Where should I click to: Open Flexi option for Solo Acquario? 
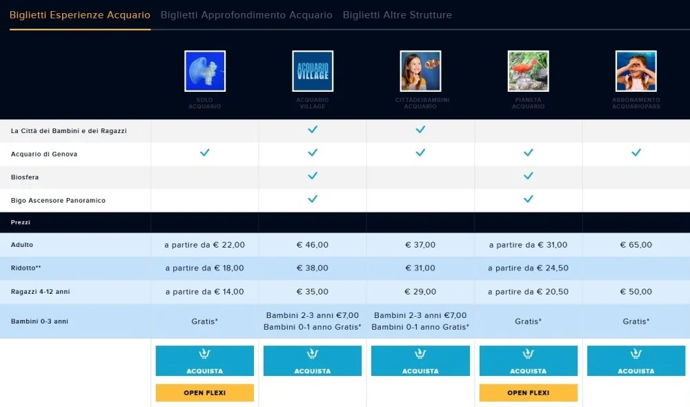click(205, 393)
